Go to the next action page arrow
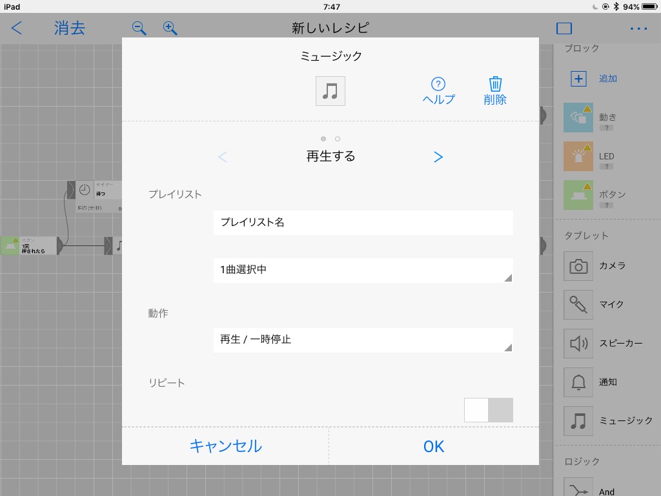The width and height of the screenshot is (661, 496). click(x=438, y=157)
